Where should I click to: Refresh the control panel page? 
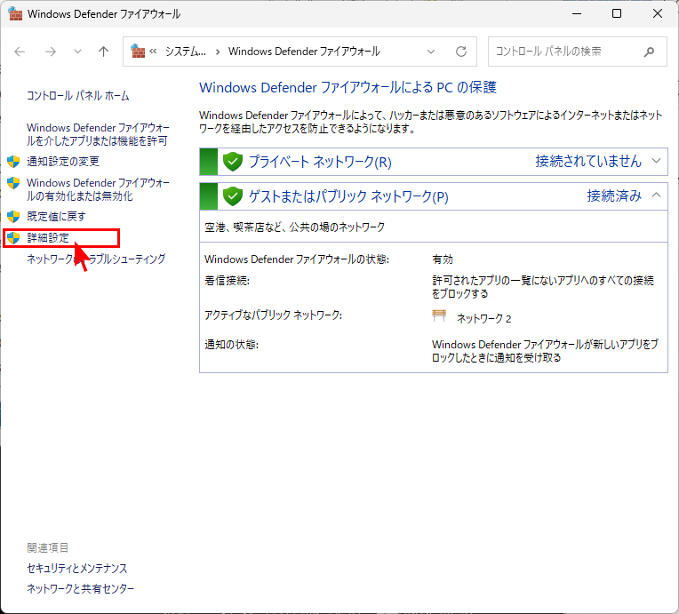(460, 52)
